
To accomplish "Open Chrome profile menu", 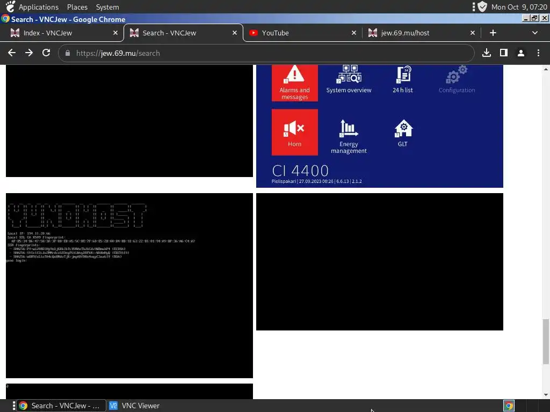I will (x=521, y=53).
